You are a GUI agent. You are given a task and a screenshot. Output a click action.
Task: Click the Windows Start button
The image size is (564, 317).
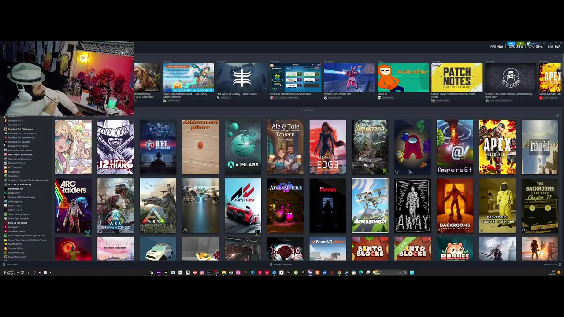click(x=412, y=273)
